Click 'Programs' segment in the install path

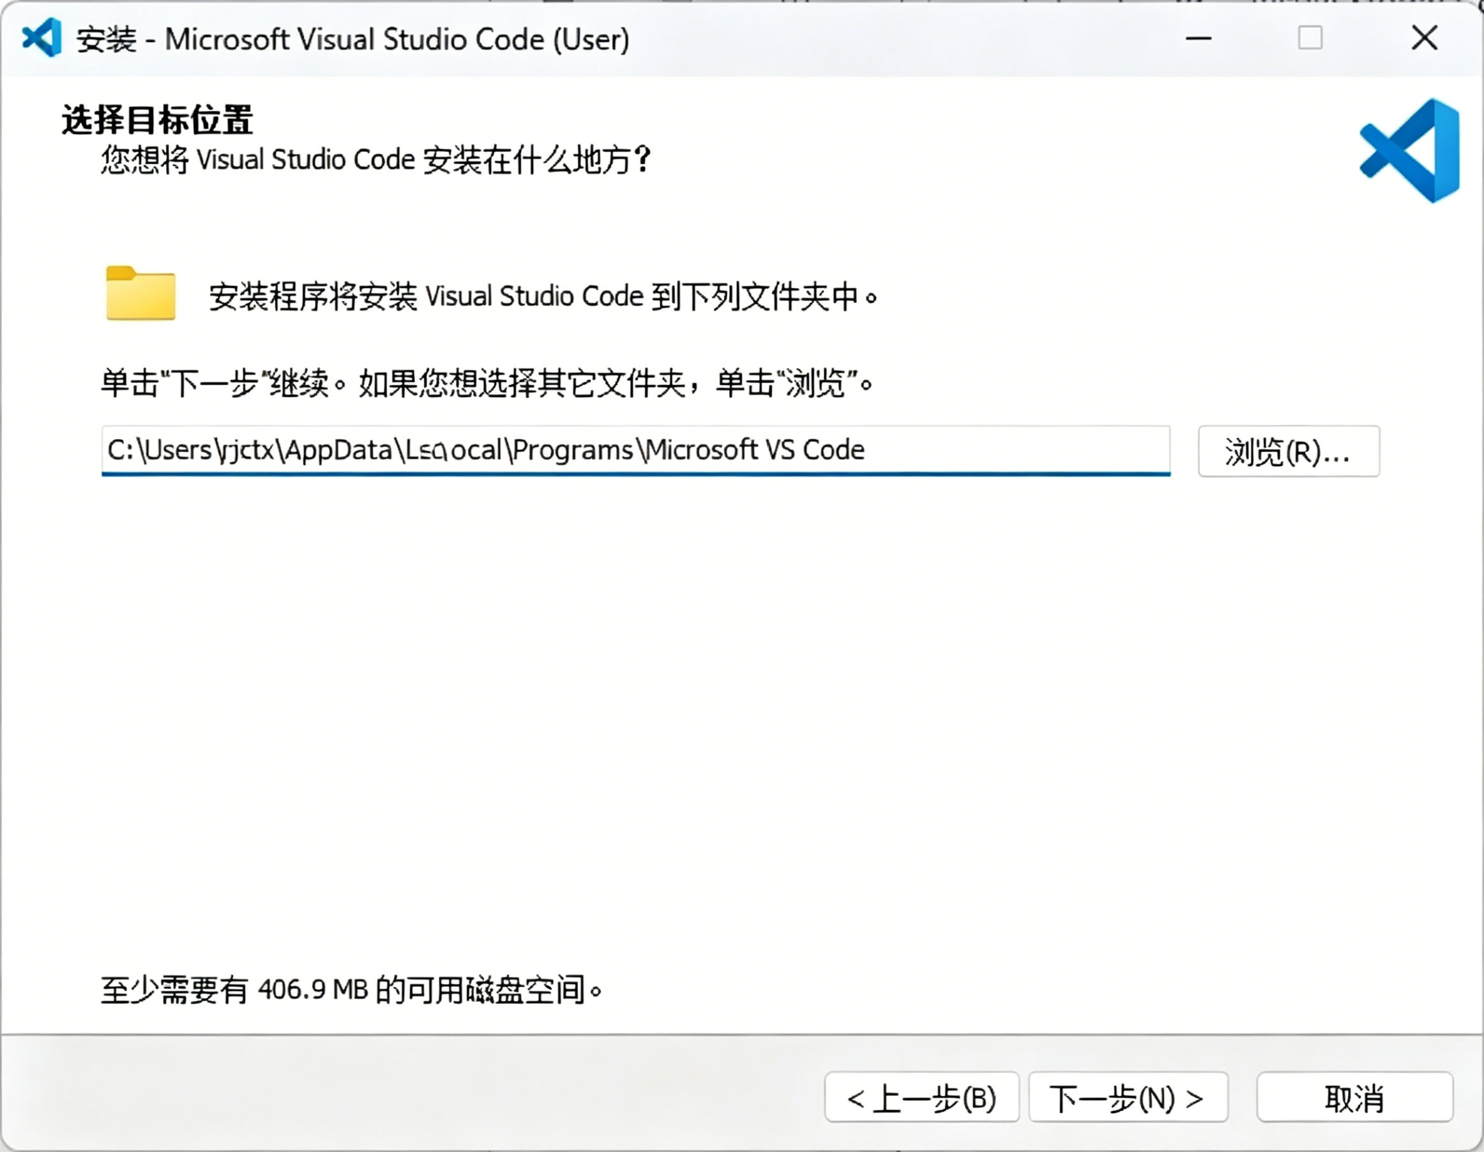tap(573, 450)
